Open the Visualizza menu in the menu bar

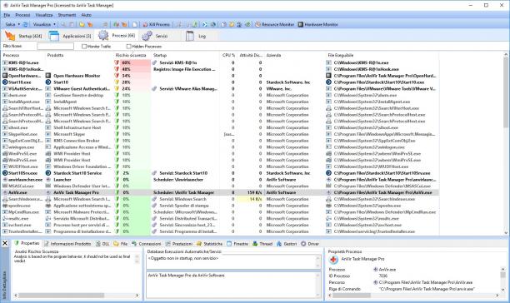44,15
